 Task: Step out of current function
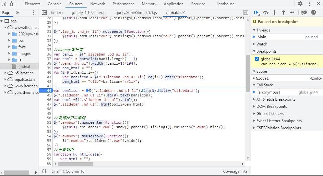point(283,13)
